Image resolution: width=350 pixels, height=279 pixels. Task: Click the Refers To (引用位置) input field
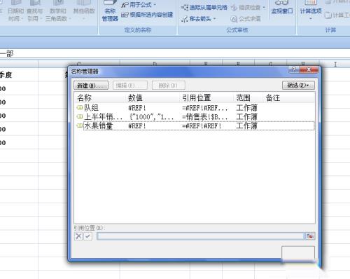[200, 236]
